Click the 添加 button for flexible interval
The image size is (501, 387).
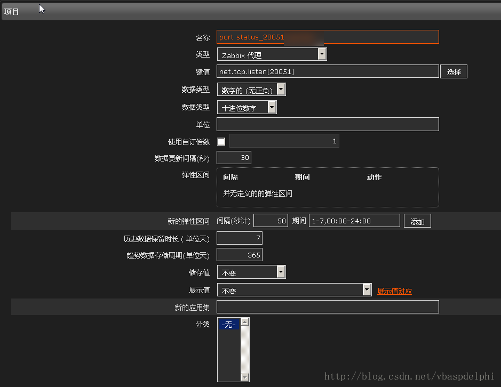click(417, 221)
